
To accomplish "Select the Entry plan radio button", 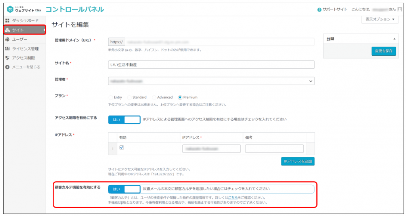I will 110,97.
